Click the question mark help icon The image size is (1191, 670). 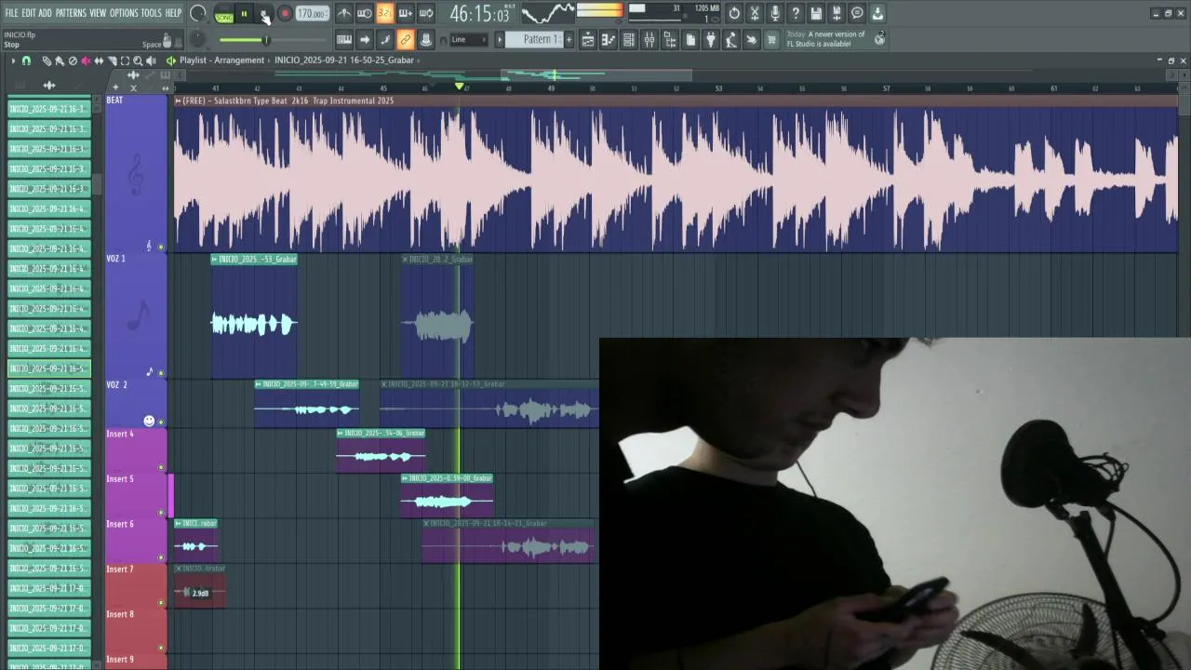[795, 13]
